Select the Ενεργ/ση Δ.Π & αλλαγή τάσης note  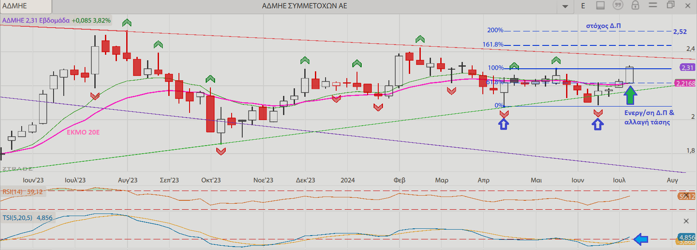(649, 118)
